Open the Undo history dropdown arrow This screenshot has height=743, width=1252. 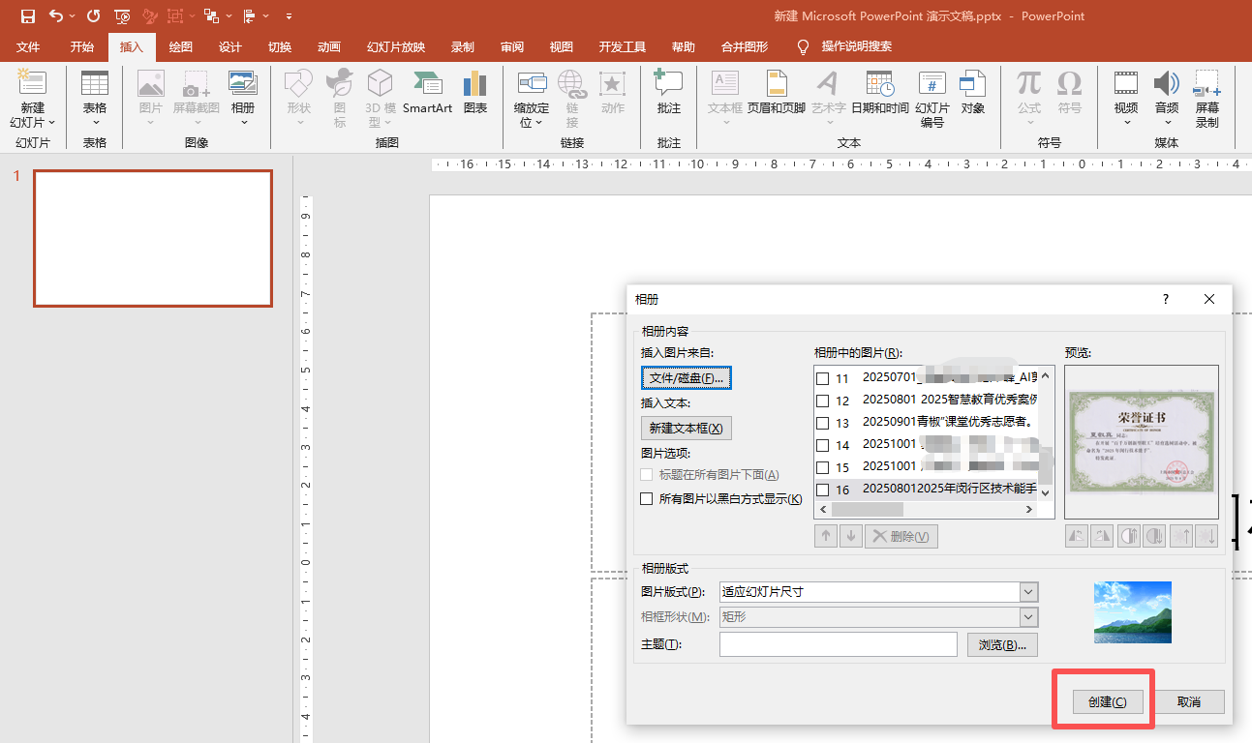click(x=72, y=16)
